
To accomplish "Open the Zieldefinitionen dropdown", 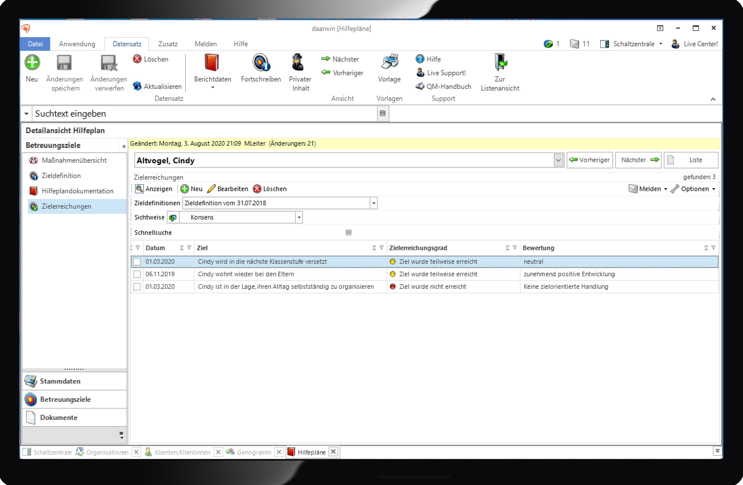I will [374, 203].
